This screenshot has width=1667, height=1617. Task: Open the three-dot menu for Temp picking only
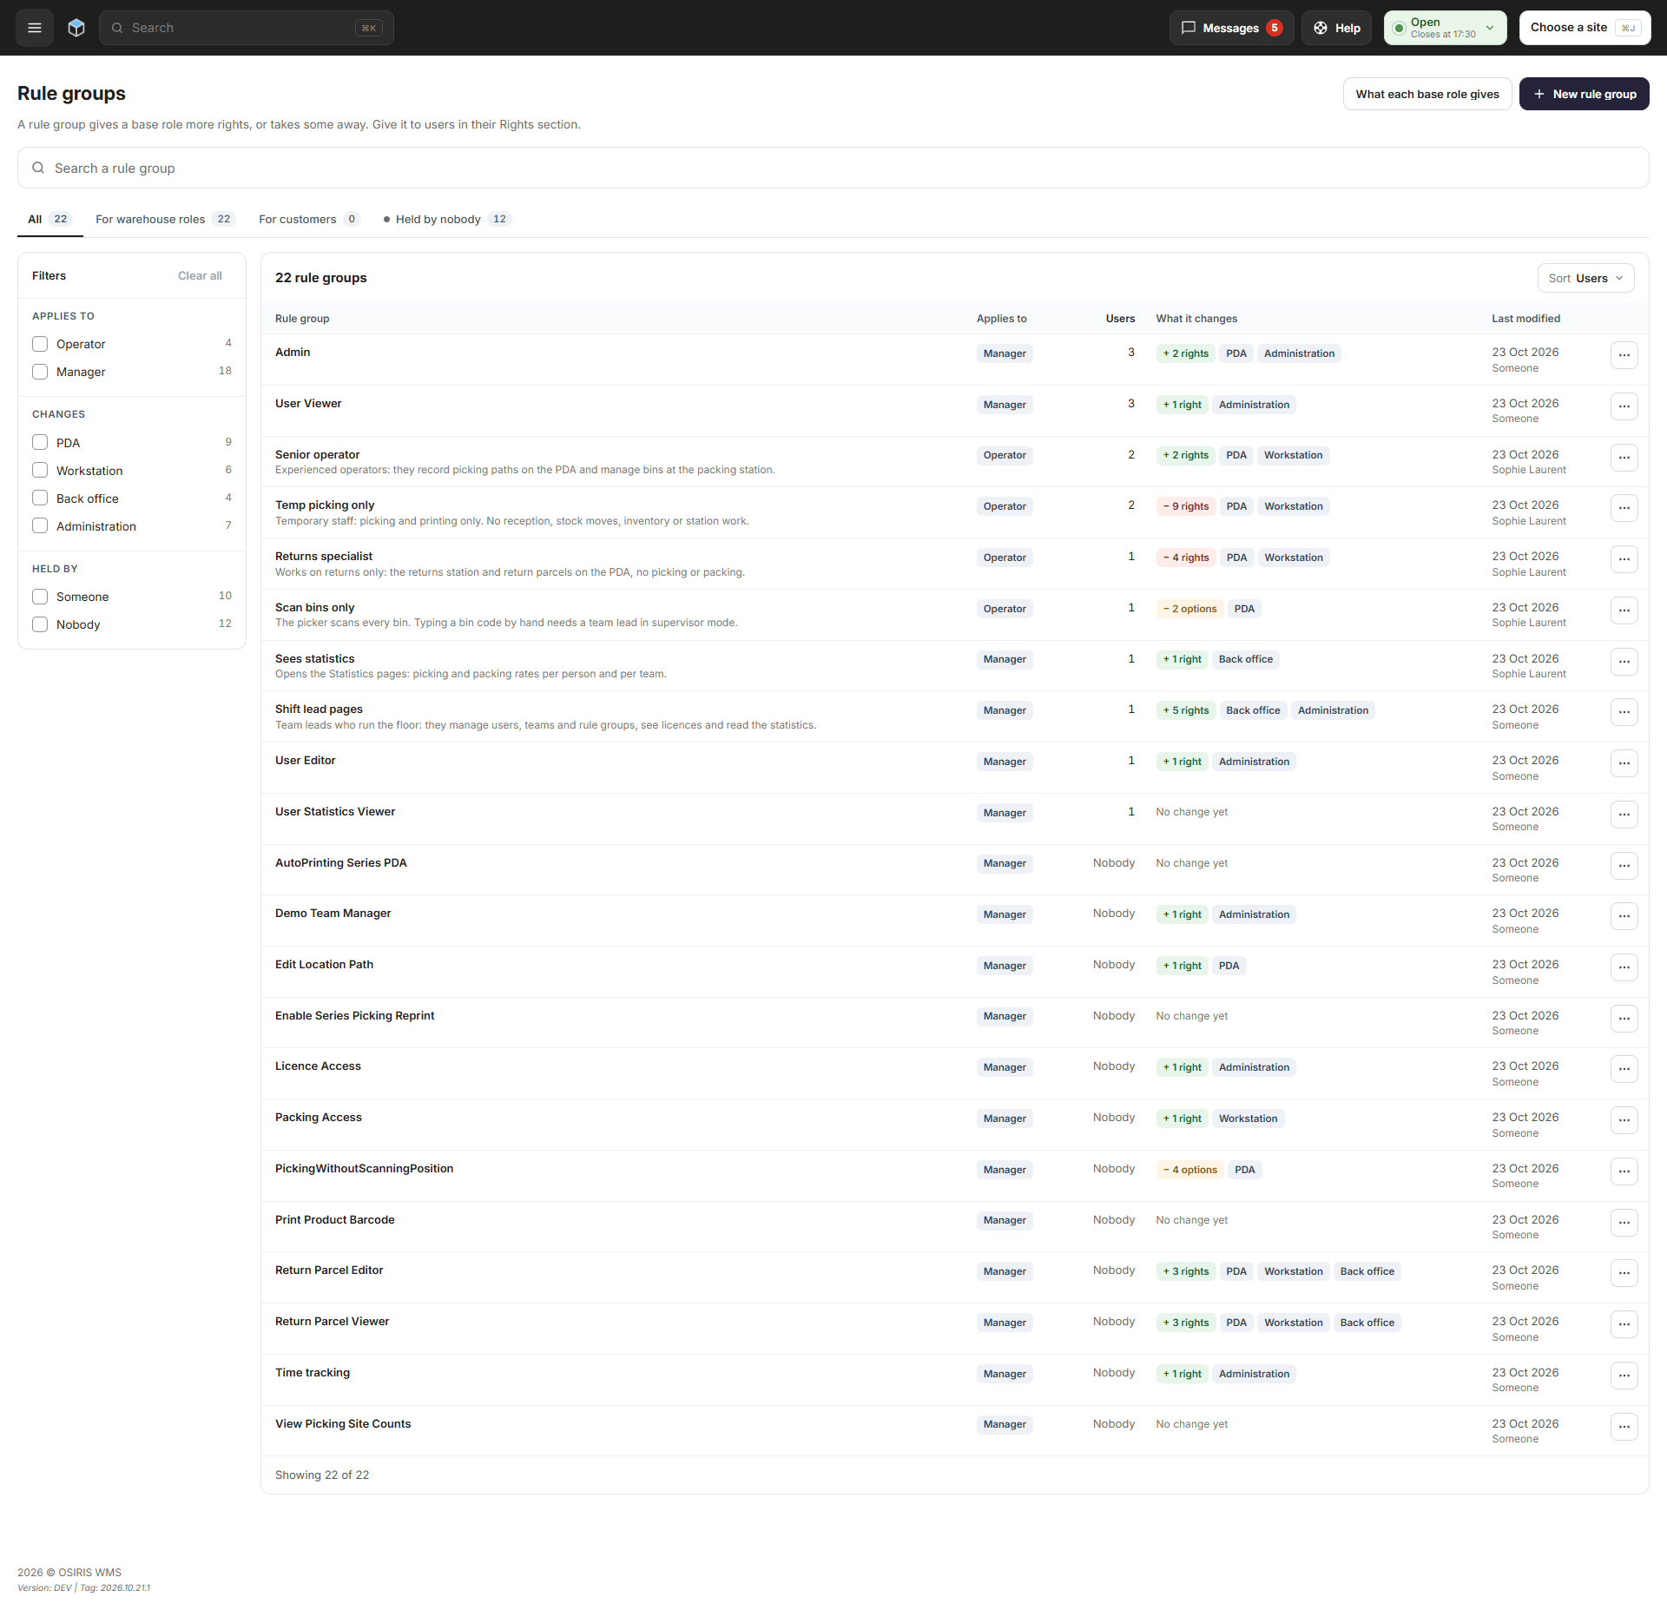pyautogui.click(x=1624, y=508)
